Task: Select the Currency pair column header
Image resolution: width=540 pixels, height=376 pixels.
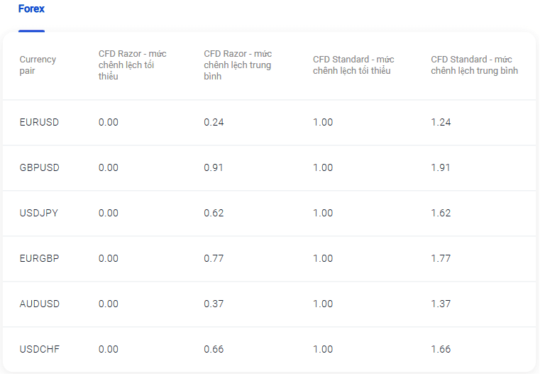Action: [x=38, y=65]
